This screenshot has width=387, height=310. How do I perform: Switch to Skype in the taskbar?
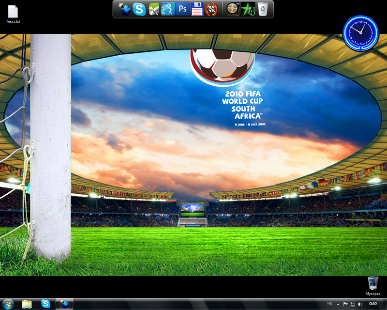(45, 304)
